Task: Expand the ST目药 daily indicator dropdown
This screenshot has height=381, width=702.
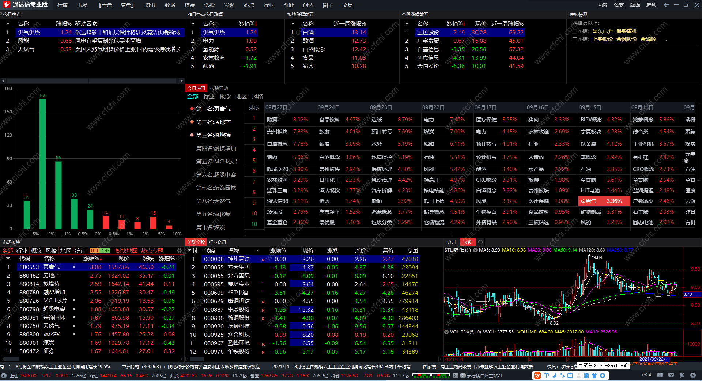Action: point(475,250)
